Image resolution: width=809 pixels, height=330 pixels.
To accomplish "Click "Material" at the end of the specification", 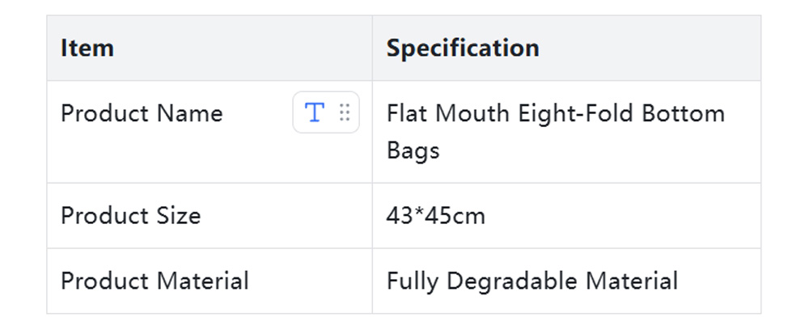I will click(x=632, y=281).
